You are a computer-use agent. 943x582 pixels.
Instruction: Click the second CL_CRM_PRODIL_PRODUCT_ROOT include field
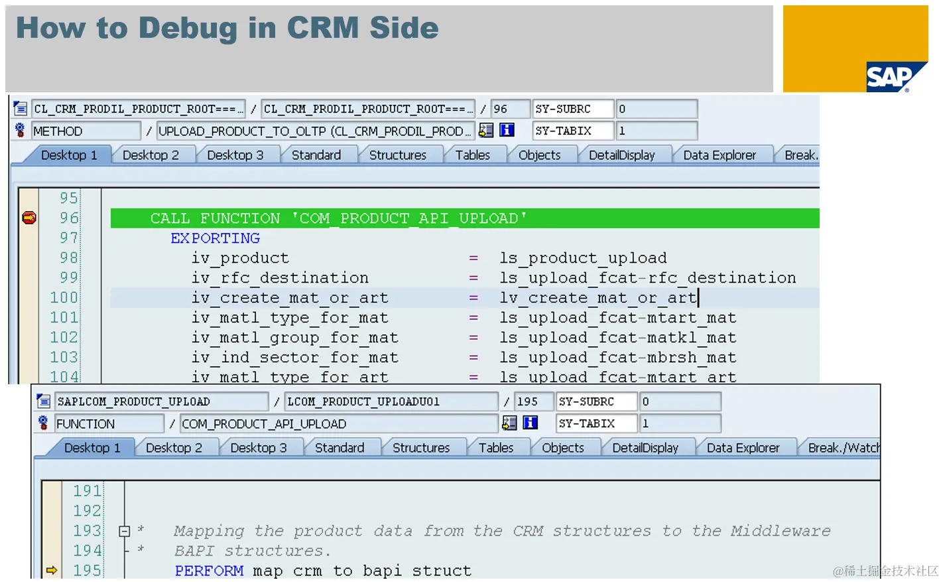(x=368, y=108)
